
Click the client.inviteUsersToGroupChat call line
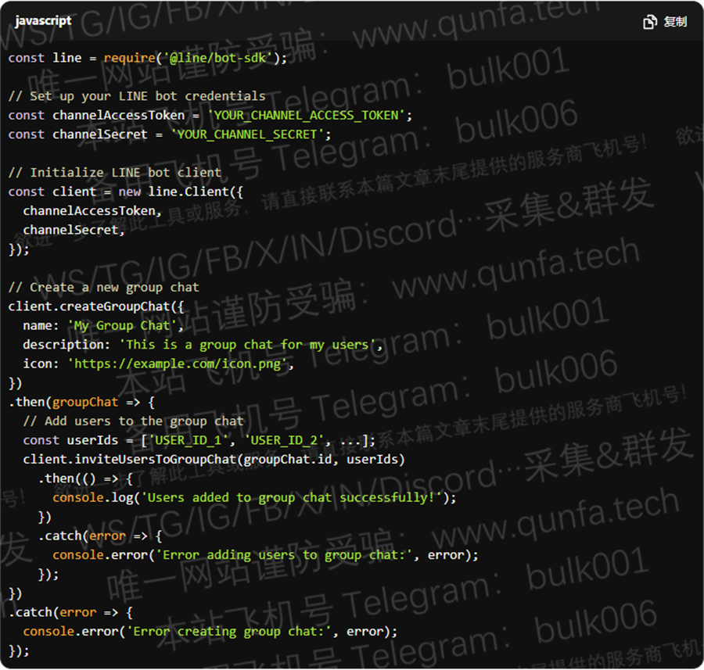tap(214, 460)
